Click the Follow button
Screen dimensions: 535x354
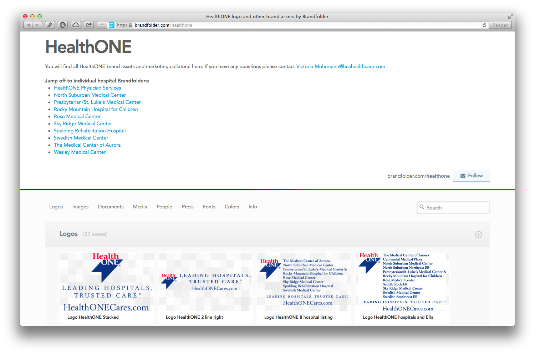472,176
